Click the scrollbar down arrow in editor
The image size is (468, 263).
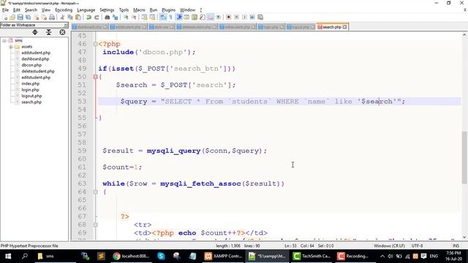tap(464, 237)
